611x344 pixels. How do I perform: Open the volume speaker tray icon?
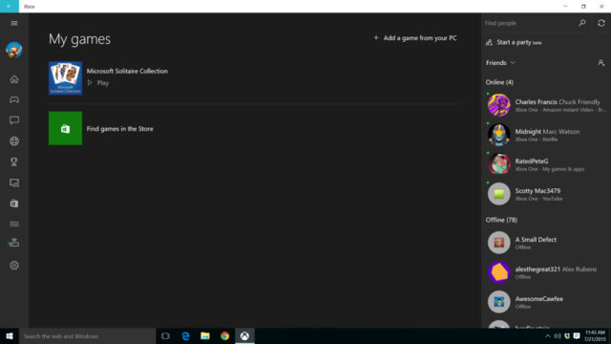[x=558, y=336]
